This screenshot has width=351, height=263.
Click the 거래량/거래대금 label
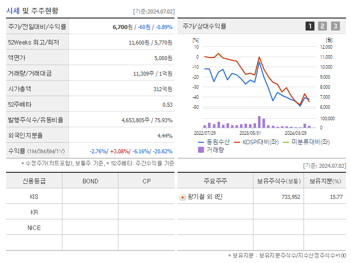click(30, 73)
